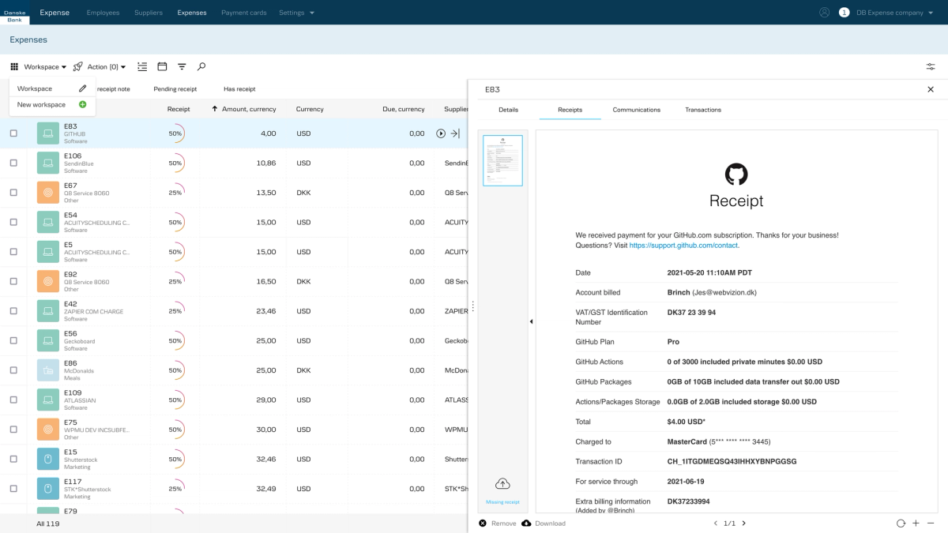Click the notification badge showing 1
948x533 pixels.
844,13
